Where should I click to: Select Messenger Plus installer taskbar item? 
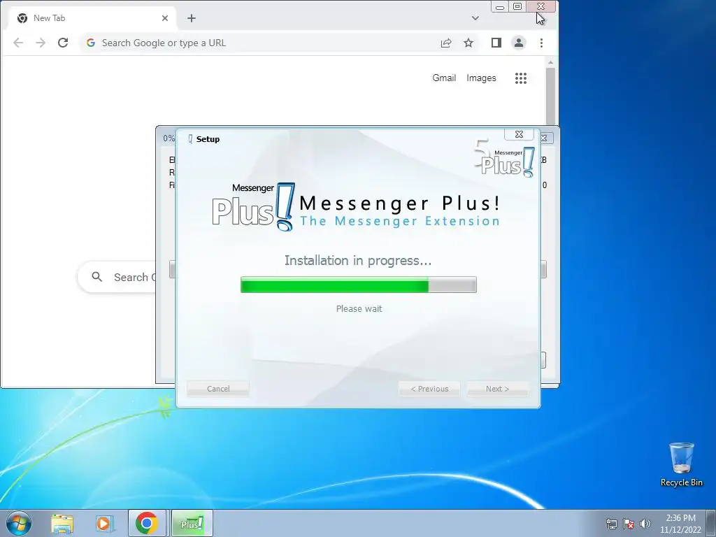click(192, 523)
